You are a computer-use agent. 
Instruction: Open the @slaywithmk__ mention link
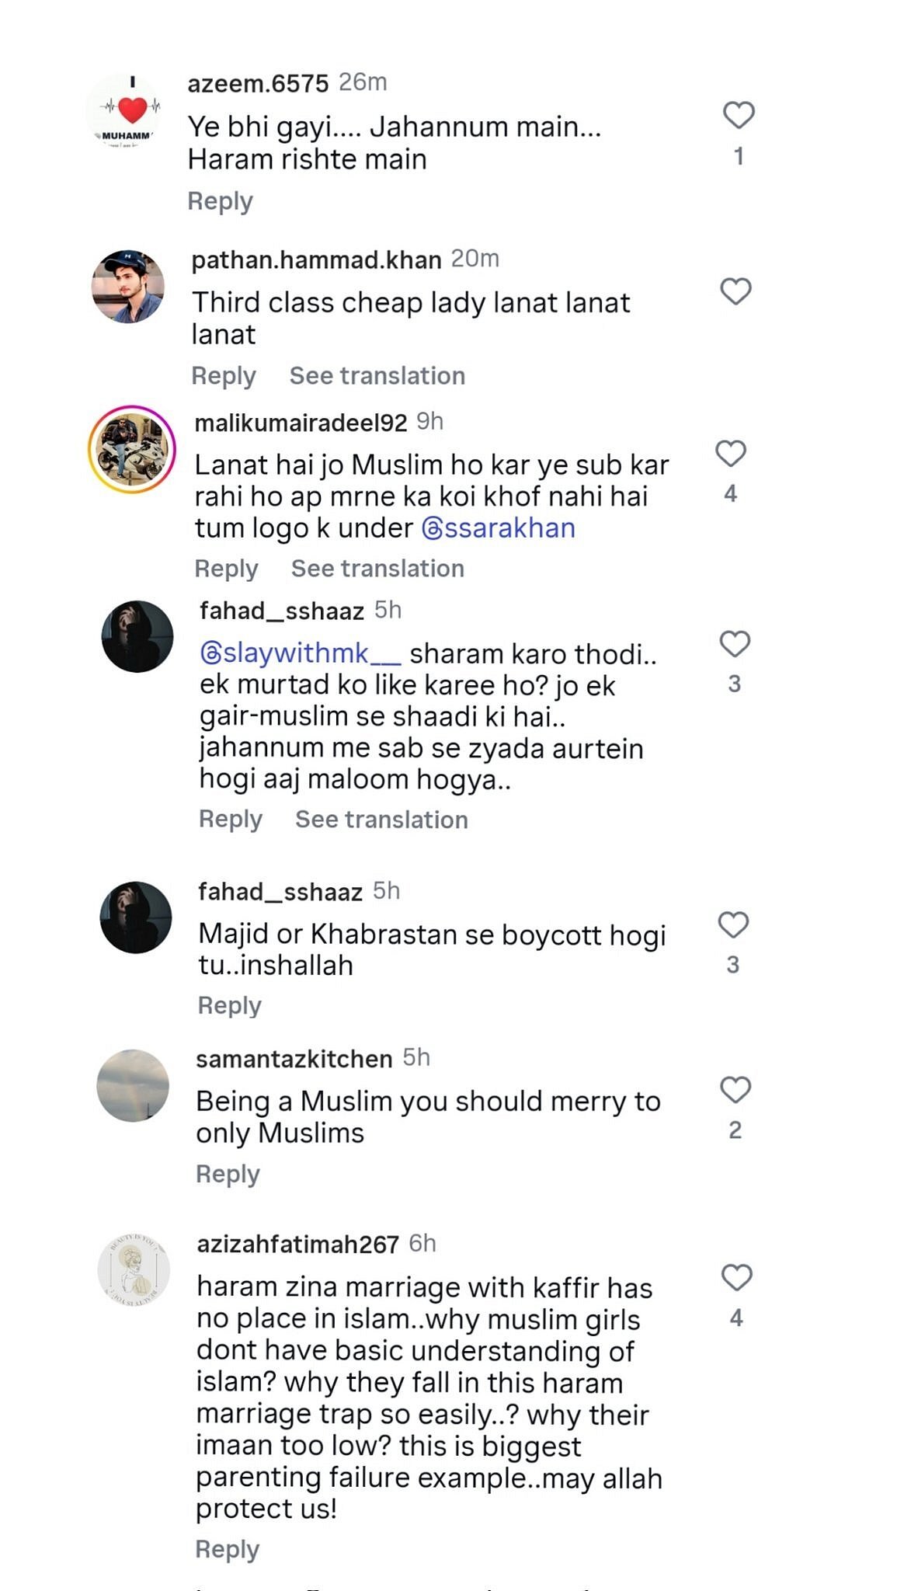(301, 654)
